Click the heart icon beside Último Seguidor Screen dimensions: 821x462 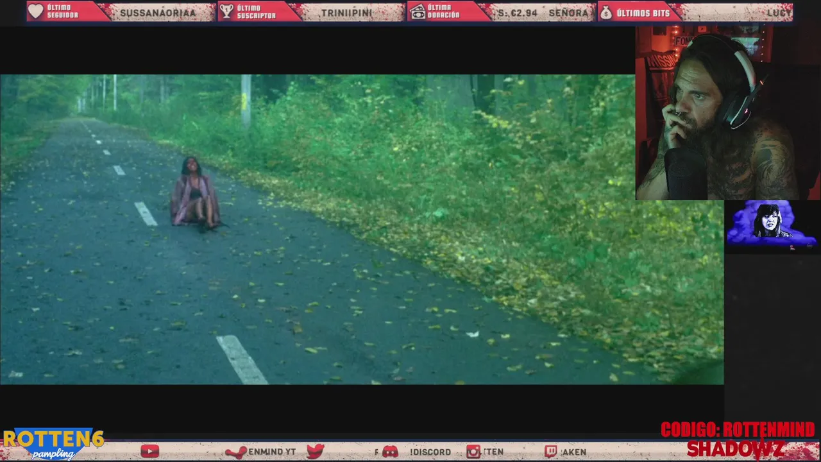coord(36,12)
